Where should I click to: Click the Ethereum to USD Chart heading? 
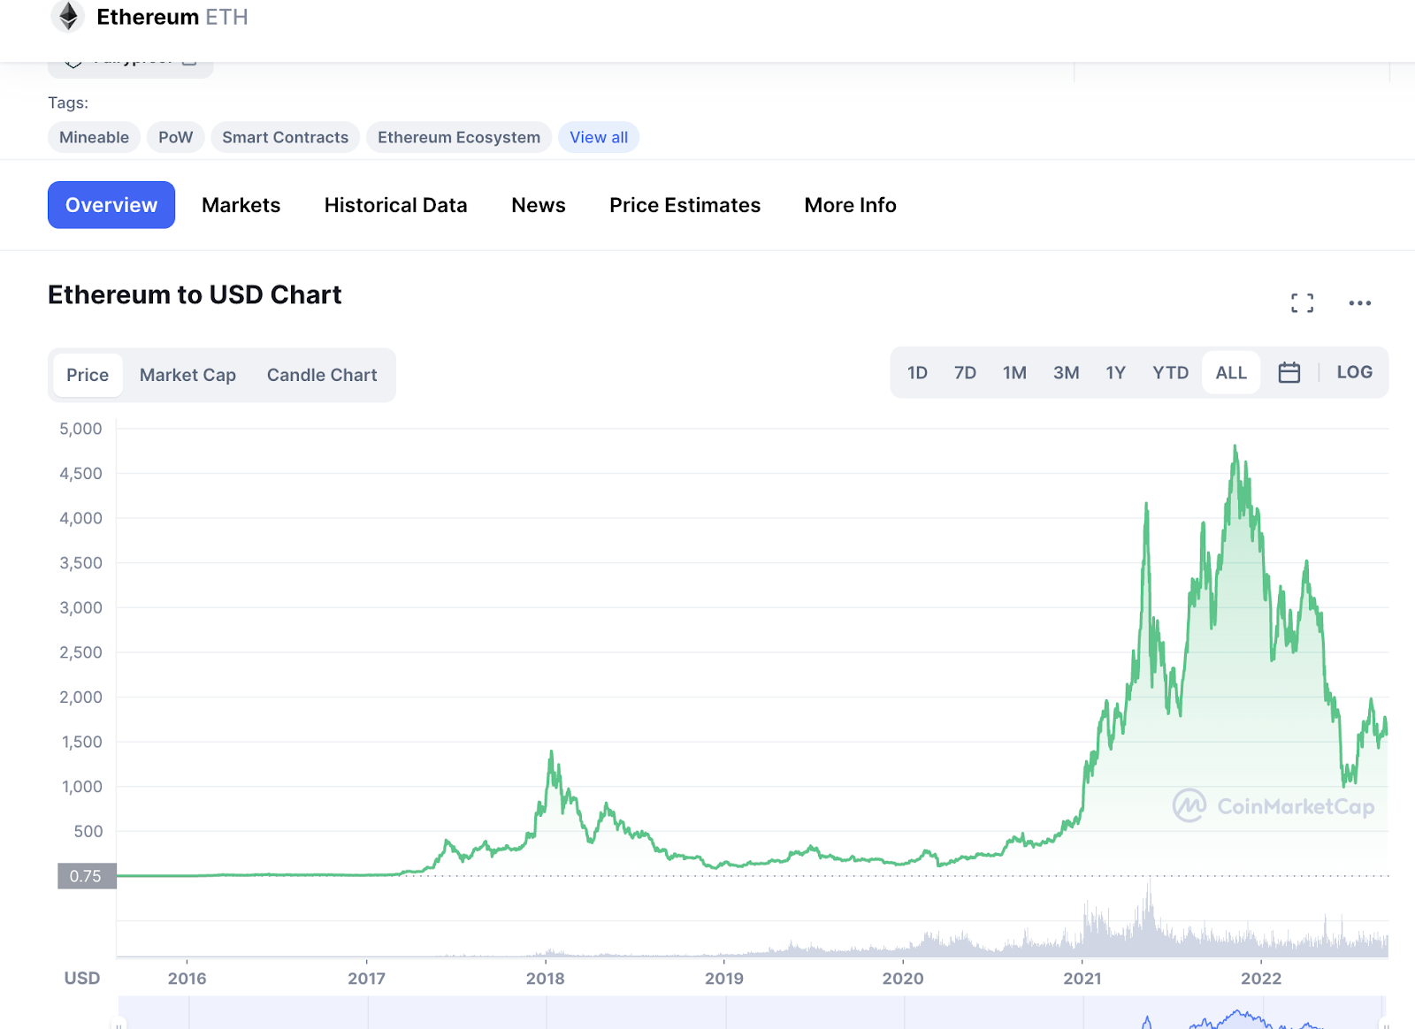pyautogui.click(x=195, y=294)
